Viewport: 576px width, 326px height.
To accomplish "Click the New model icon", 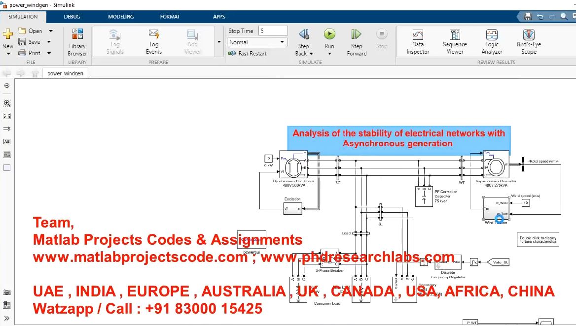I will tap(8, 34).
